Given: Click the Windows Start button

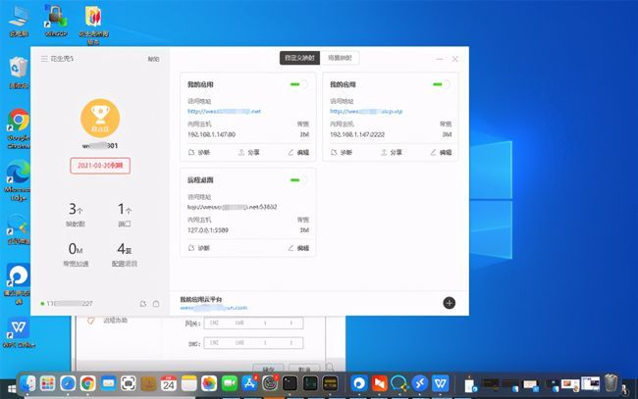Looking at the screenshot, I should point(12,389).
